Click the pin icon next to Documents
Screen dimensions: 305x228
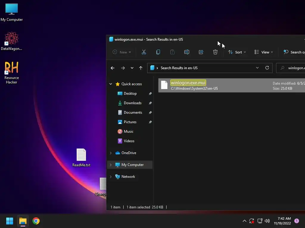pyautogui.click(x=150, y=113)
